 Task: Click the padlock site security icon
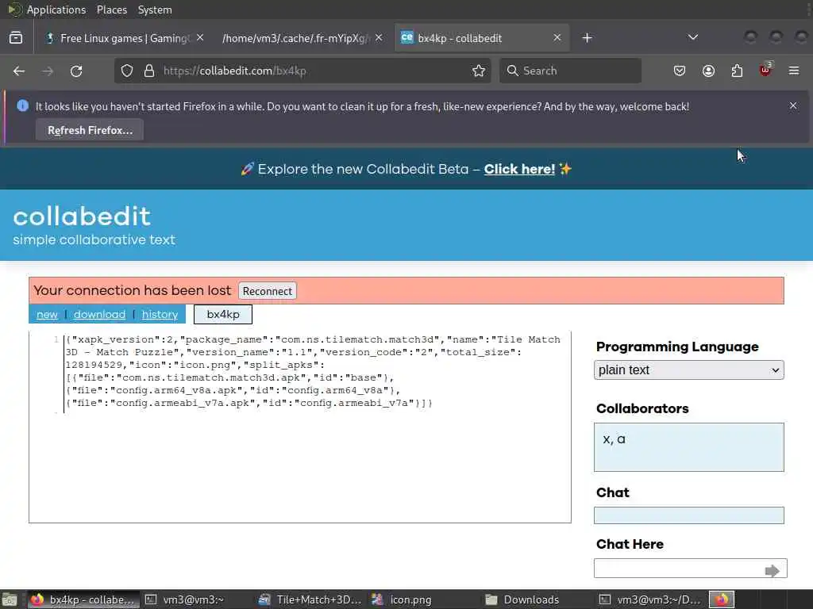pos(149,71)
